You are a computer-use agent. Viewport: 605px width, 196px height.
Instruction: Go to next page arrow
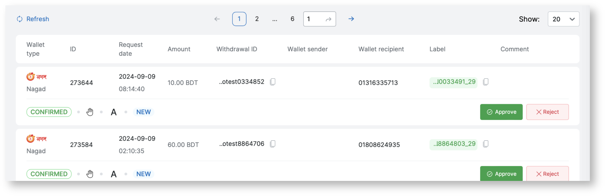click(x=351, y=19)
